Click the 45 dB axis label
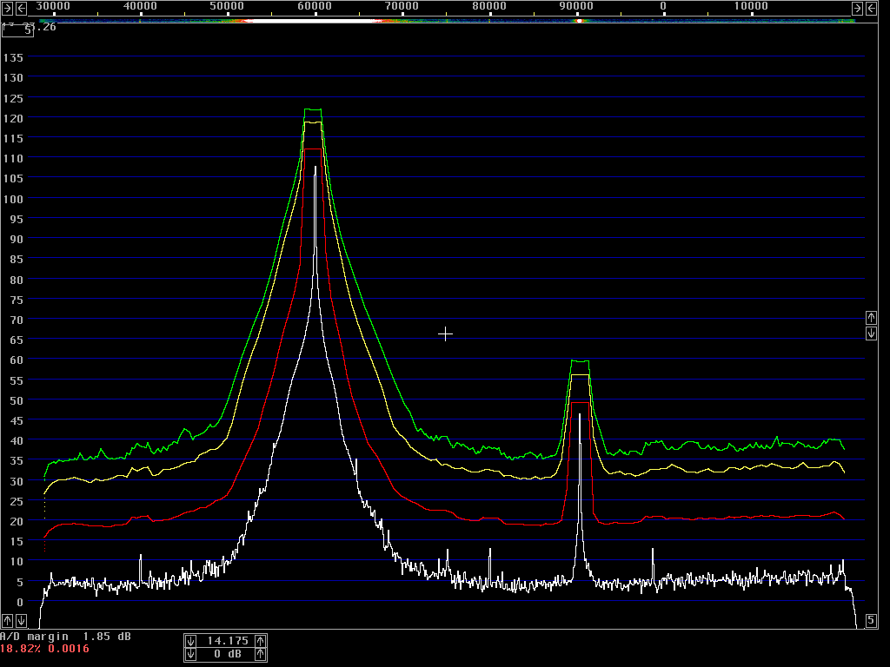 (x=17, y=421)
